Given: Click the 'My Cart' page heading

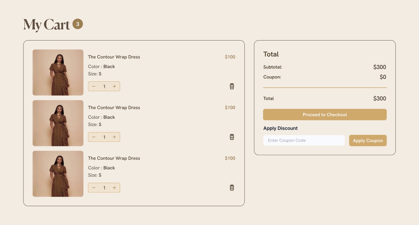Looking at the screenshot, I should tap(47, 25).
